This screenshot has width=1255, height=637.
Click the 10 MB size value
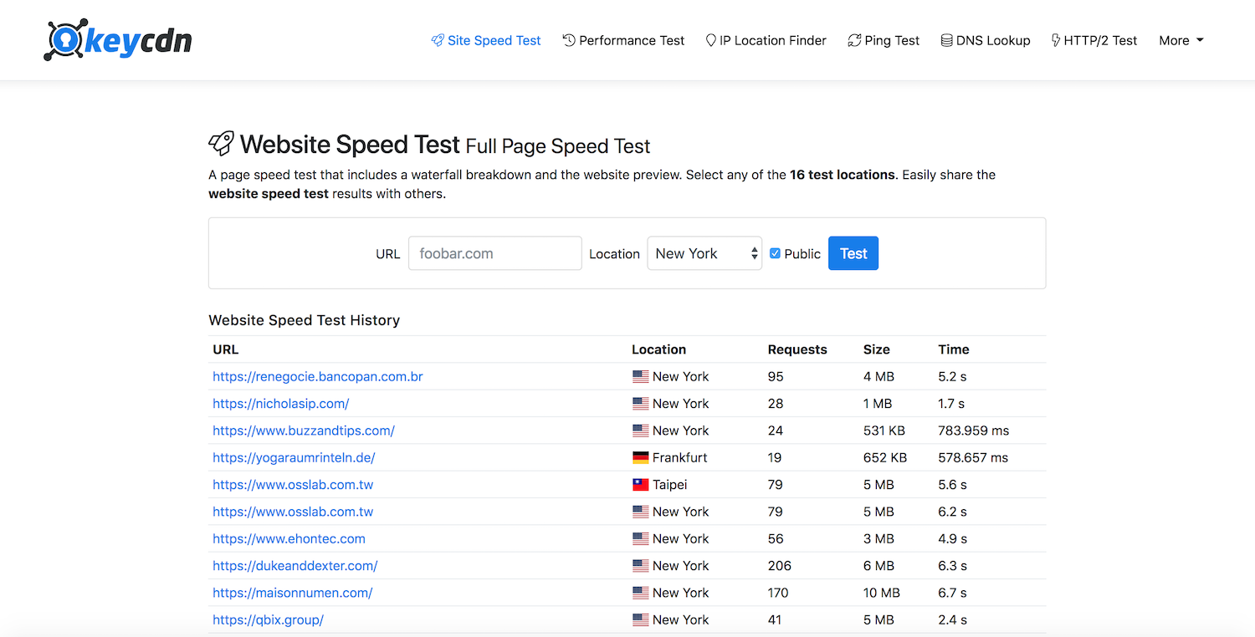[882, 593]
